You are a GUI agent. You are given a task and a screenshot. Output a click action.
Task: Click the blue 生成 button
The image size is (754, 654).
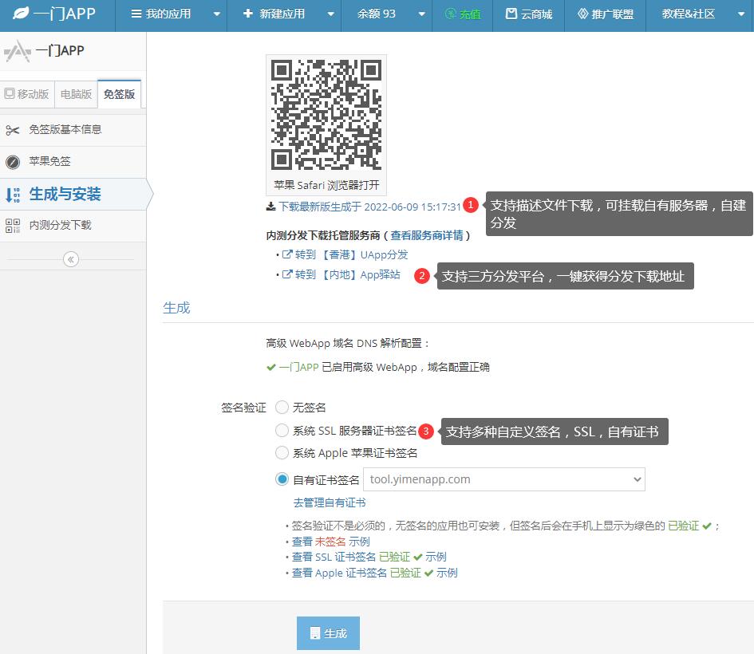pos(328,632)
